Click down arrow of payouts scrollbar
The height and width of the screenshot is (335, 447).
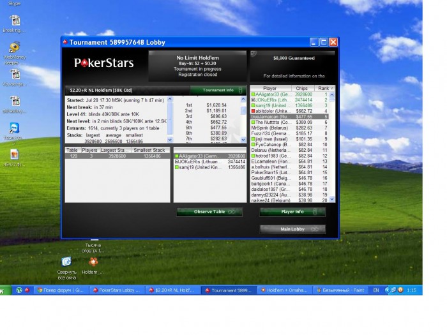(243, 140)
